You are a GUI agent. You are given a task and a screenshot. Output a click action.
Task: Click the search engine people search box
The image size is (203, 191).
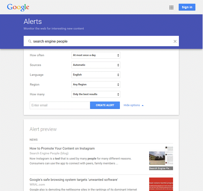point(102,41)
